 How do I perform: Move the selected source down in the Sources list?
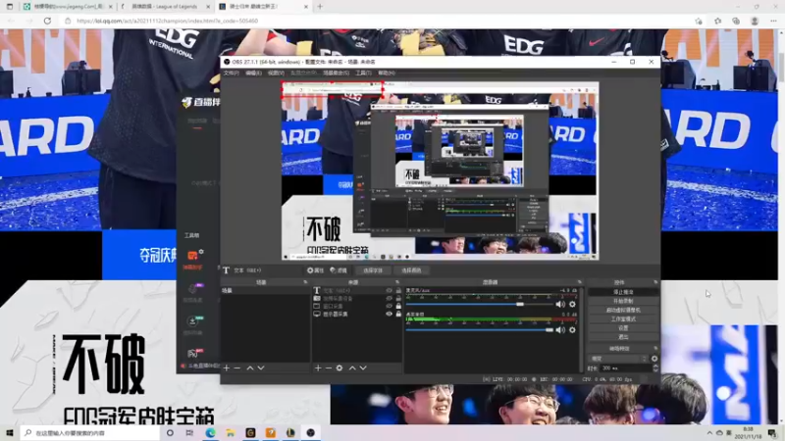coord(363,368)
